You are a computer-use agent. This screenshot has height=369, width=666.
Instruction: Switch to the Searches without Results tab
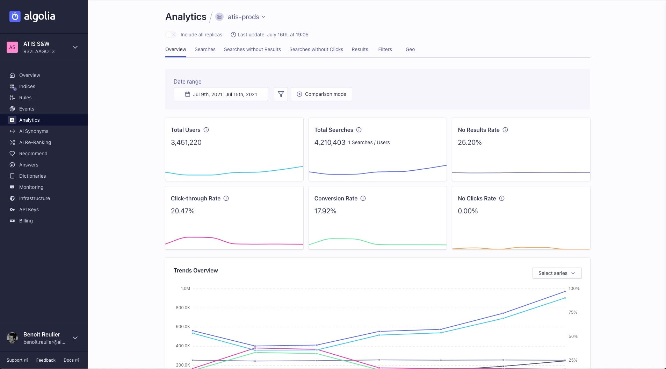coord(252,49)
